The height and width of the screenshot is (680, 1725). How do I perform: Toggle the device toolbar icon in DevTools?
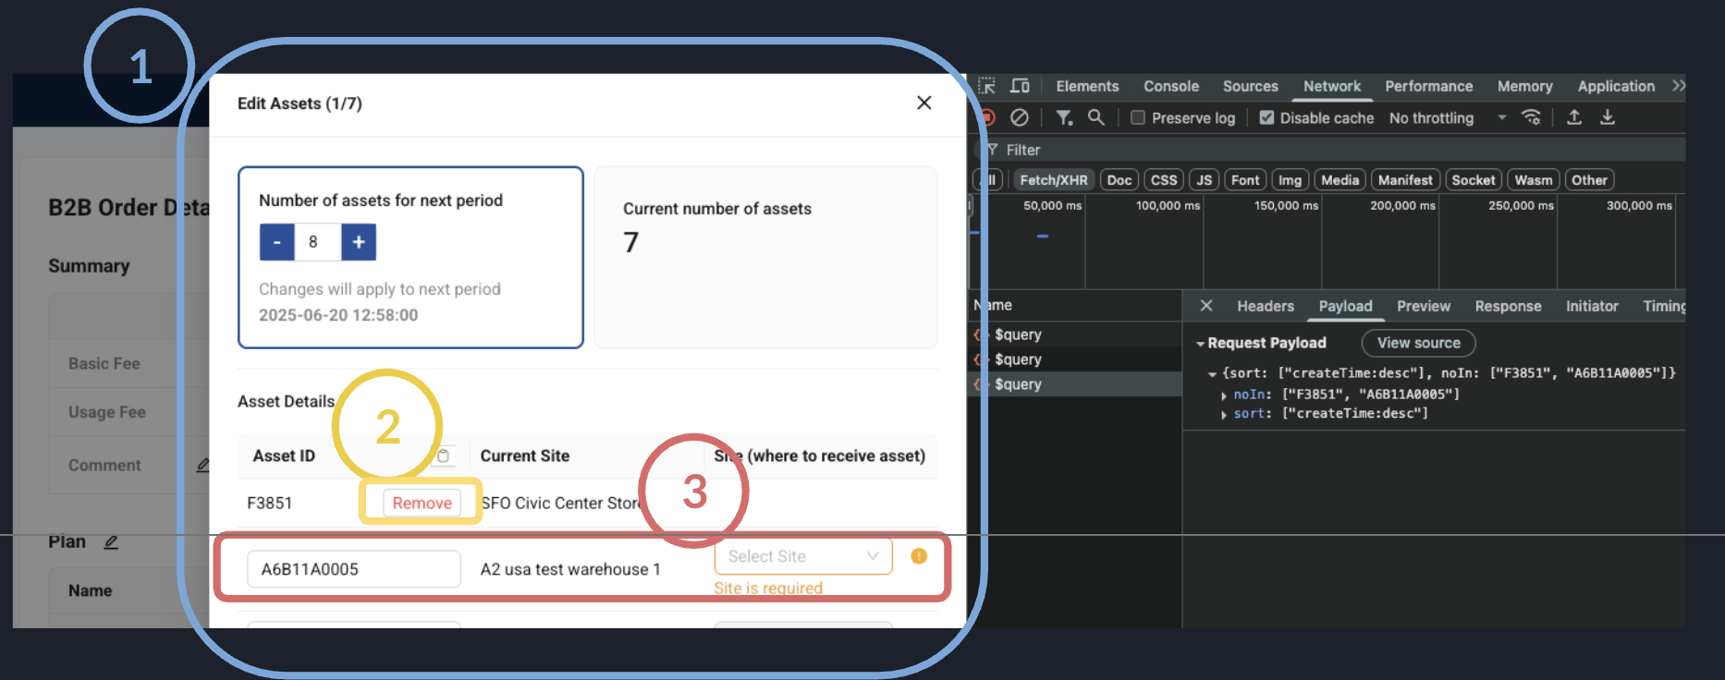click(1020, 86)
